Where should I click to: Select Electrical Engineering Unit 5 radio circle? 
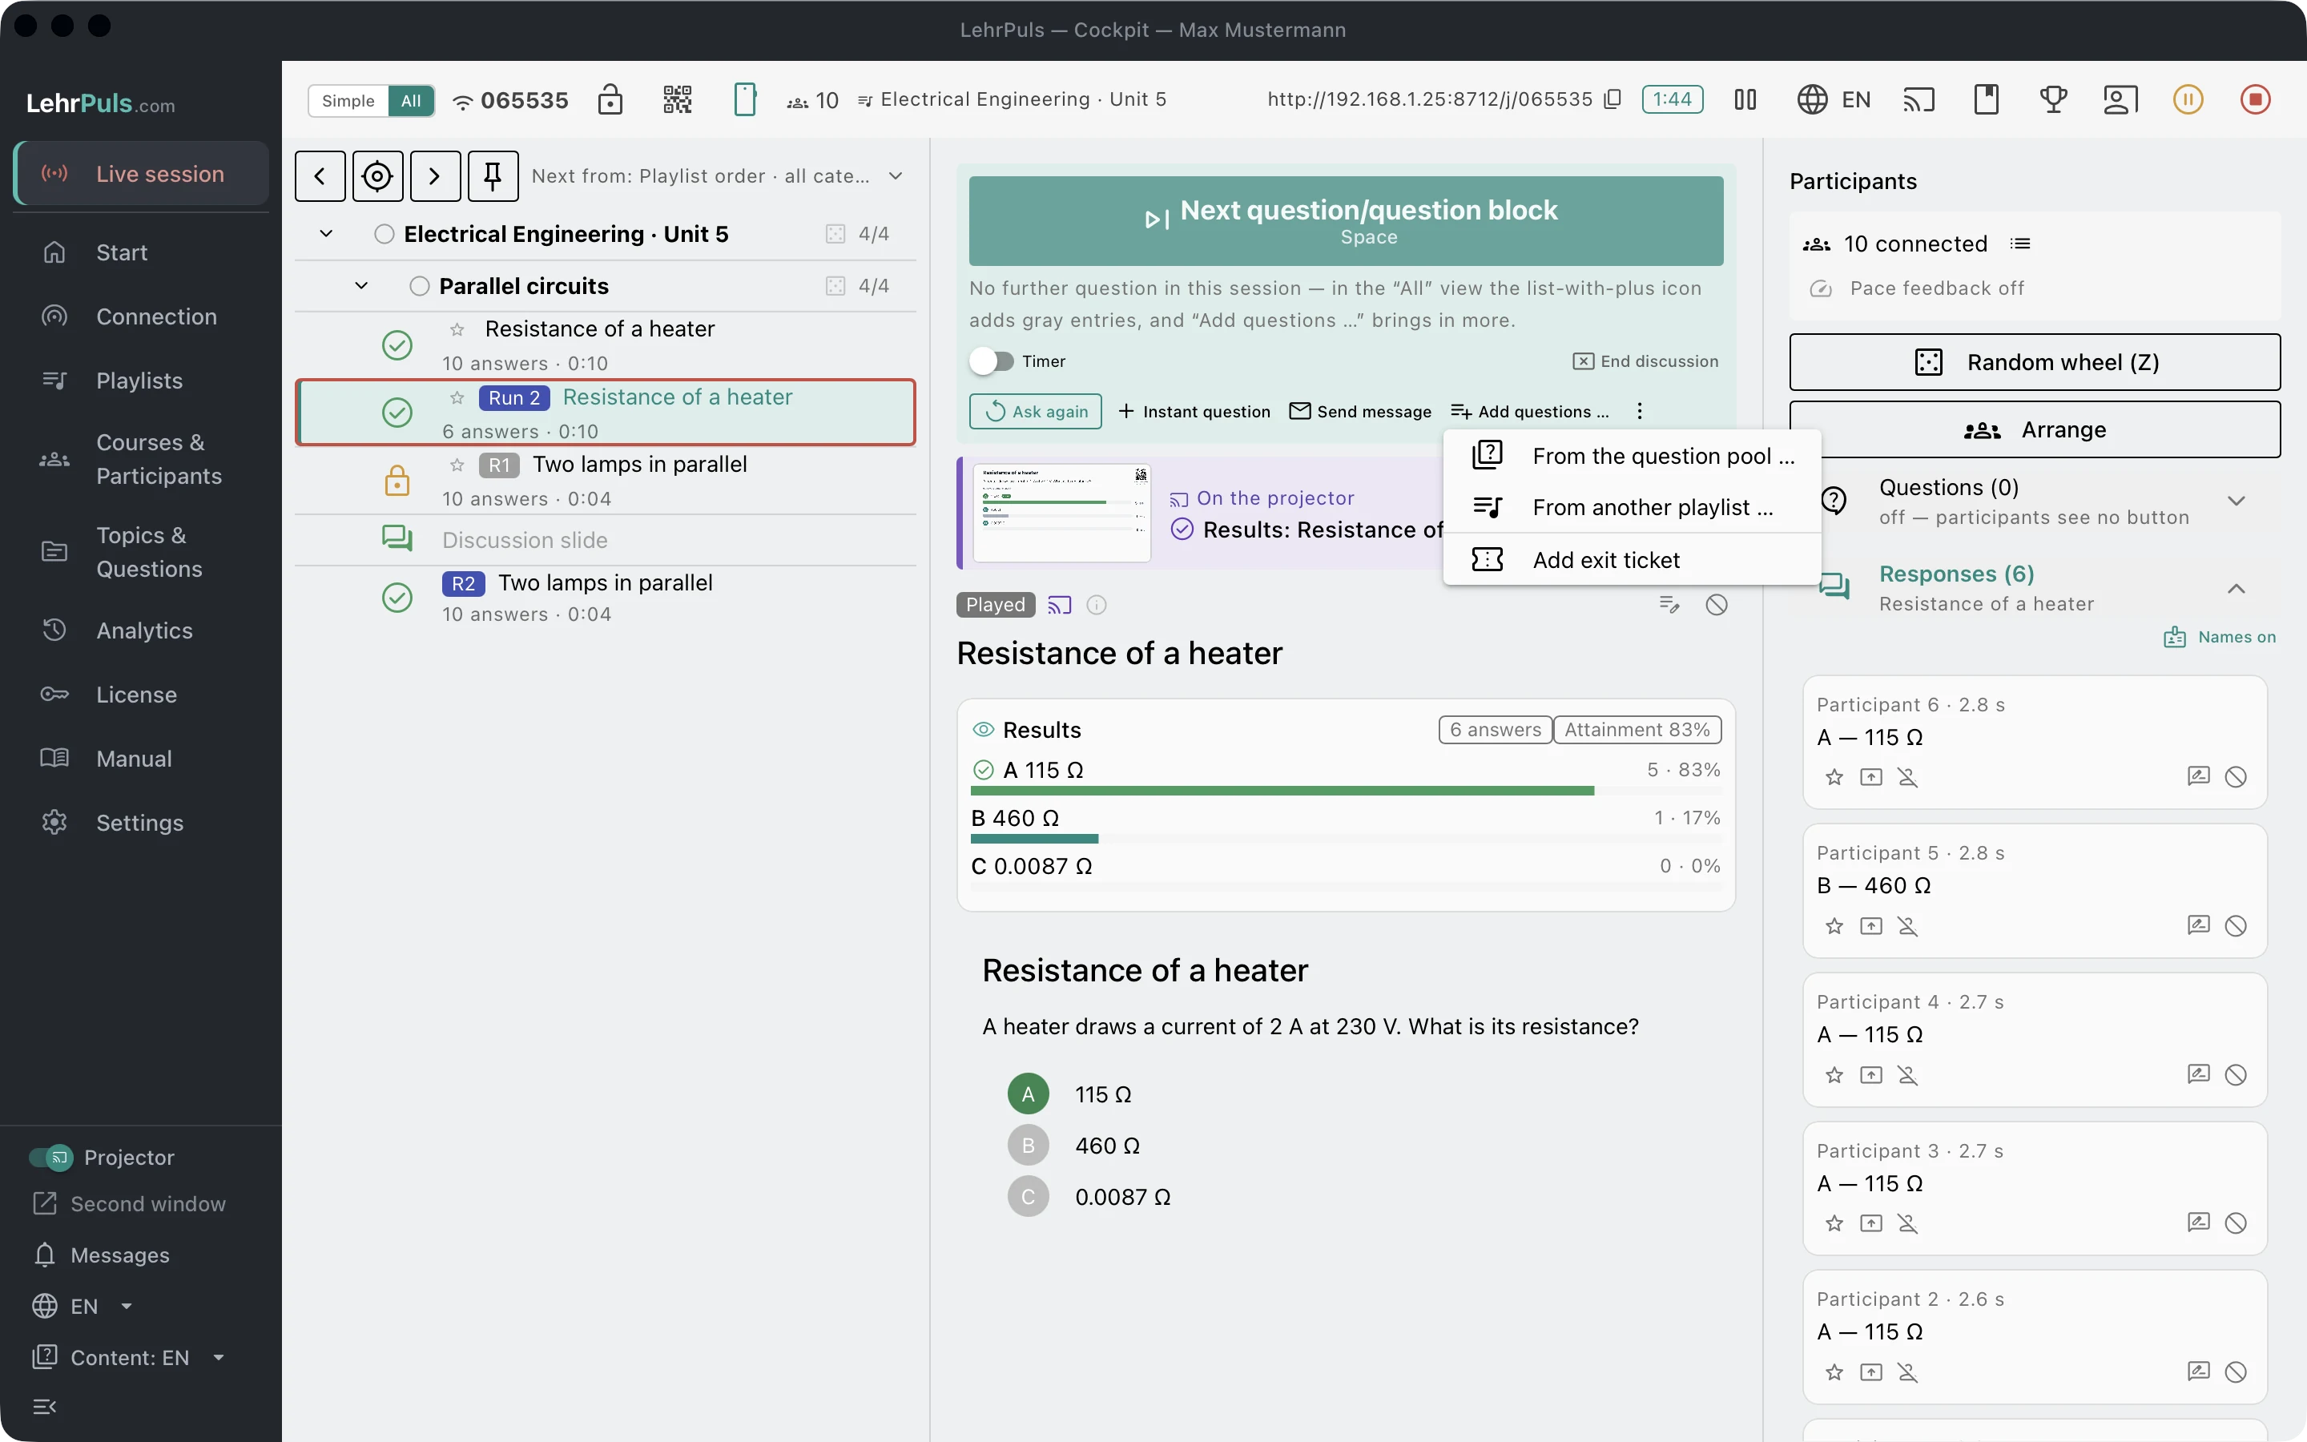tap(384, 234)
